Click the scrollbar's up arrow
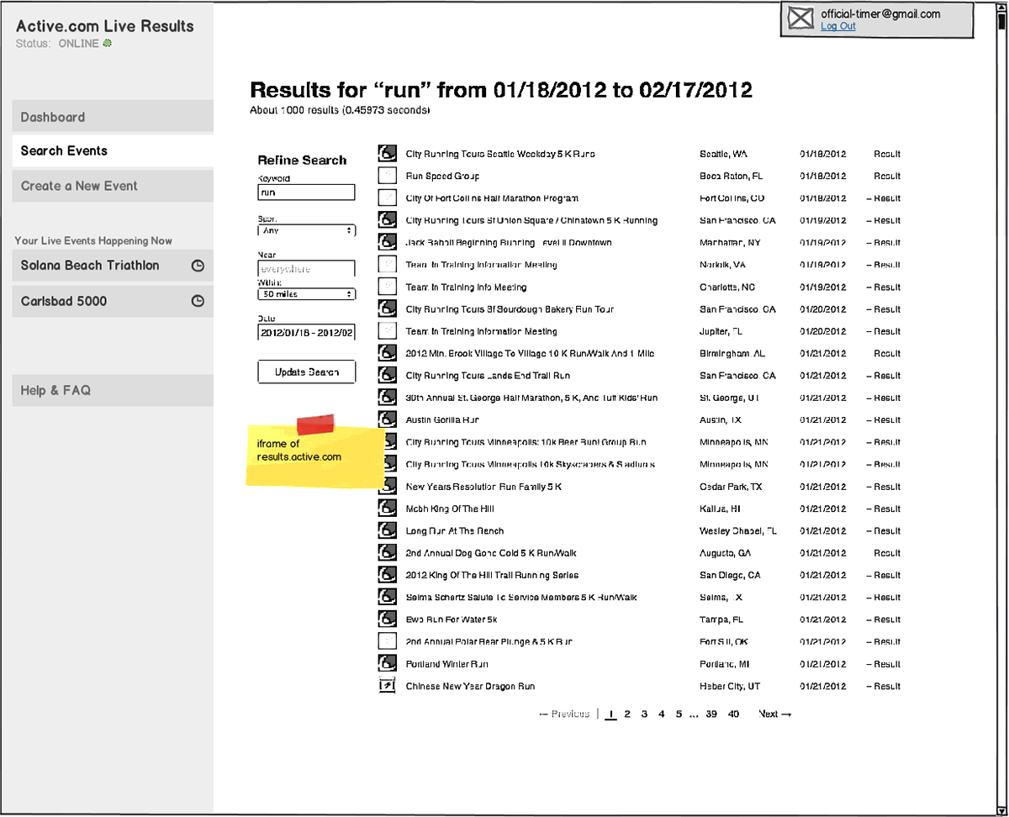1009x817 pixels. (1000, 9)
